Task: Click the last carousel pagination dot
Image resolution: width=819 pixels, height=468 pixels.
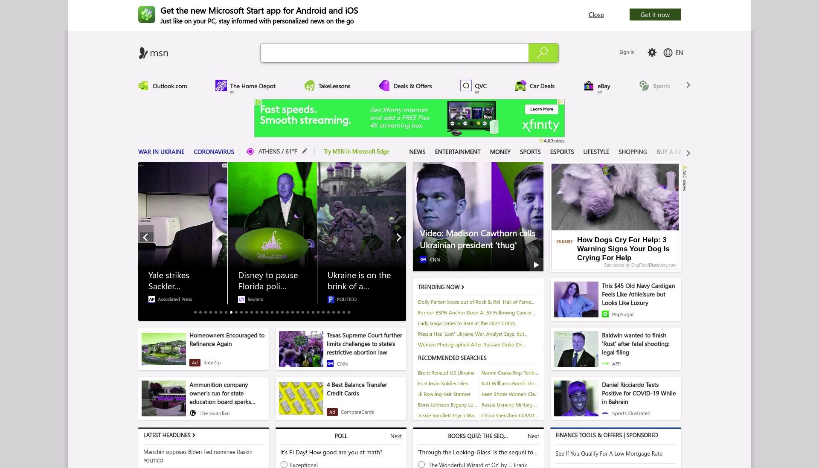Action: [x=349, y=312]
